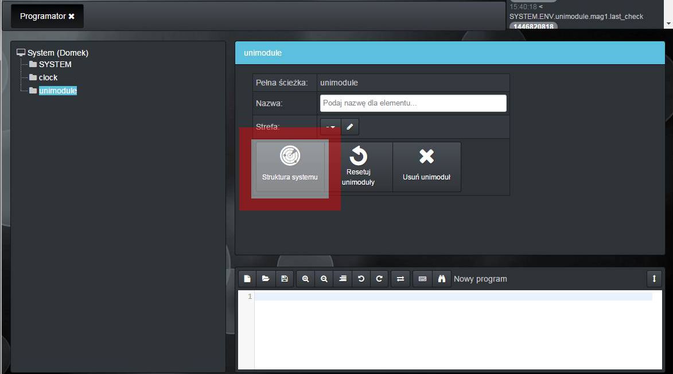Open search with the binoculars icon
The height and width of the screenshot is (374, 673).
[x=442, y=279]
